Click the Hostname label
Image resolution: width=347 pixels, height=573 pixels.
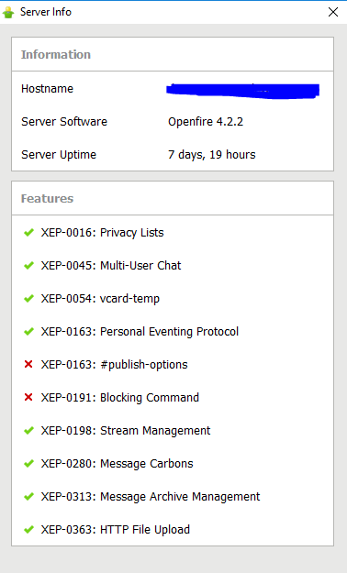coord(47,89)
